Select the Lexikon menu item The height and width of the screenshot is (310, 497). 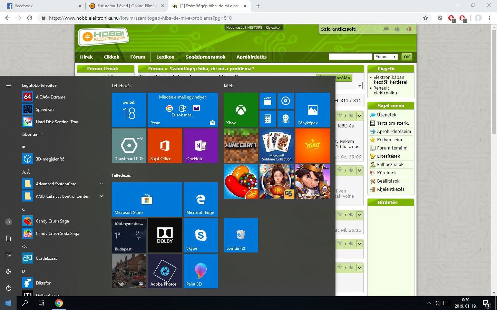click(165, 57)
